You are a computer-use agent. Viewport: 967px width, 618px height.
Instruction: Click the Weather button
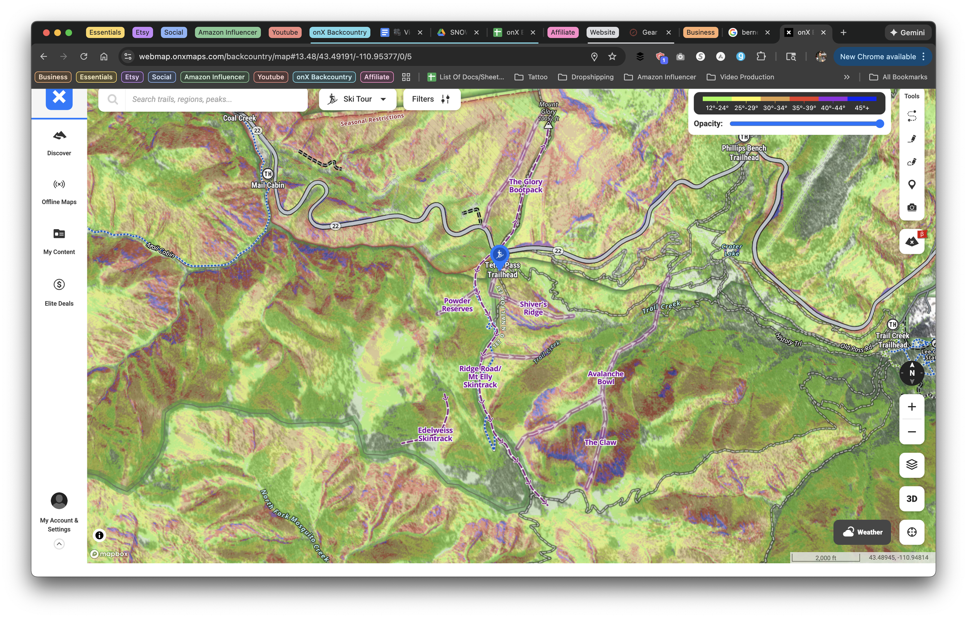pyautogui.click(x=862, y=532)
